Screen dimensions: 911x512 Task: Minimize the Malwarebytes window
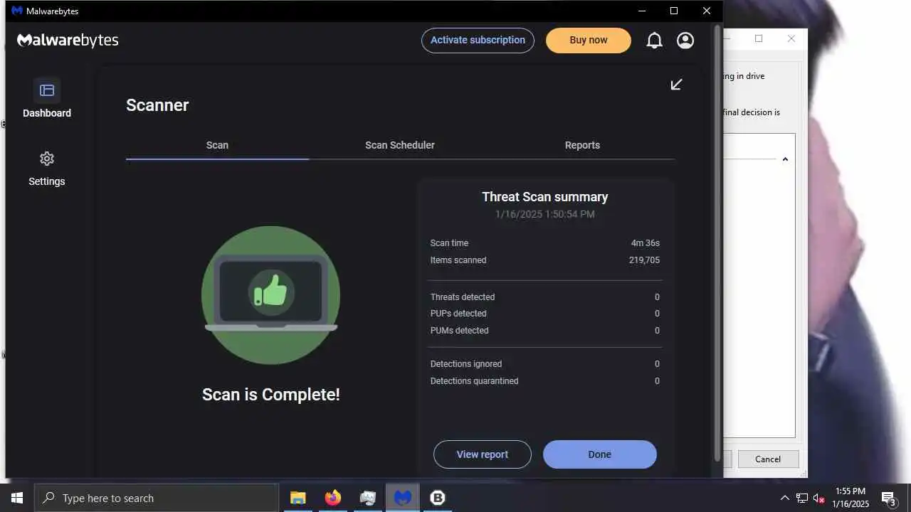click(x=643, y=11)
